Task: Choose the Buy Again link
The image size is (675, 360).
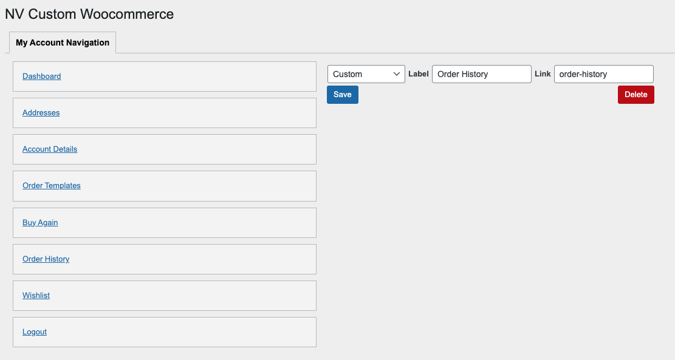Action: click(x=40, y=223)
